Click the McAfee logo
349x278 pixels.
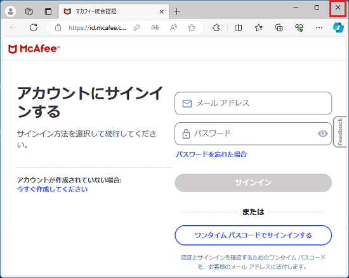pos(34,49)
